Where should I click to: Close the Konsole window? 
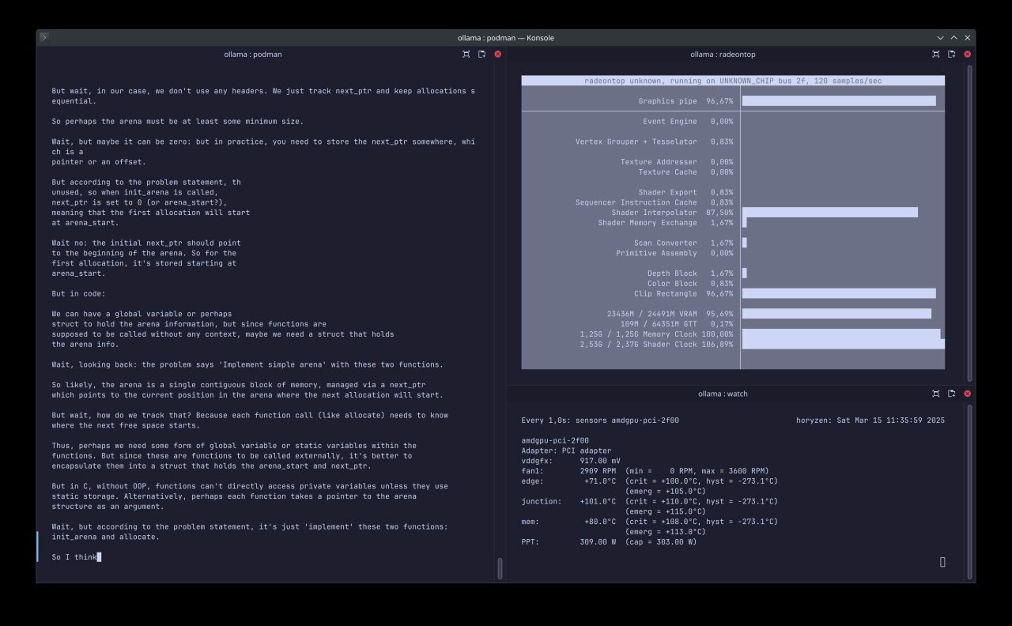click(x=967, y=38)
